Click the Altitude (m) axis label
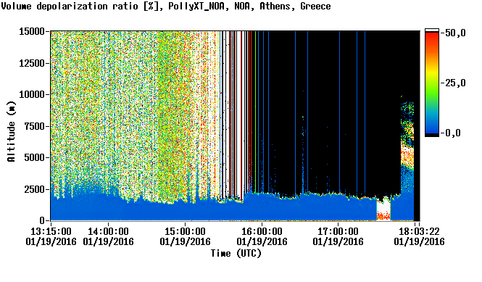The height and width of the screenshot is (282, 482). tap(11, 131)
